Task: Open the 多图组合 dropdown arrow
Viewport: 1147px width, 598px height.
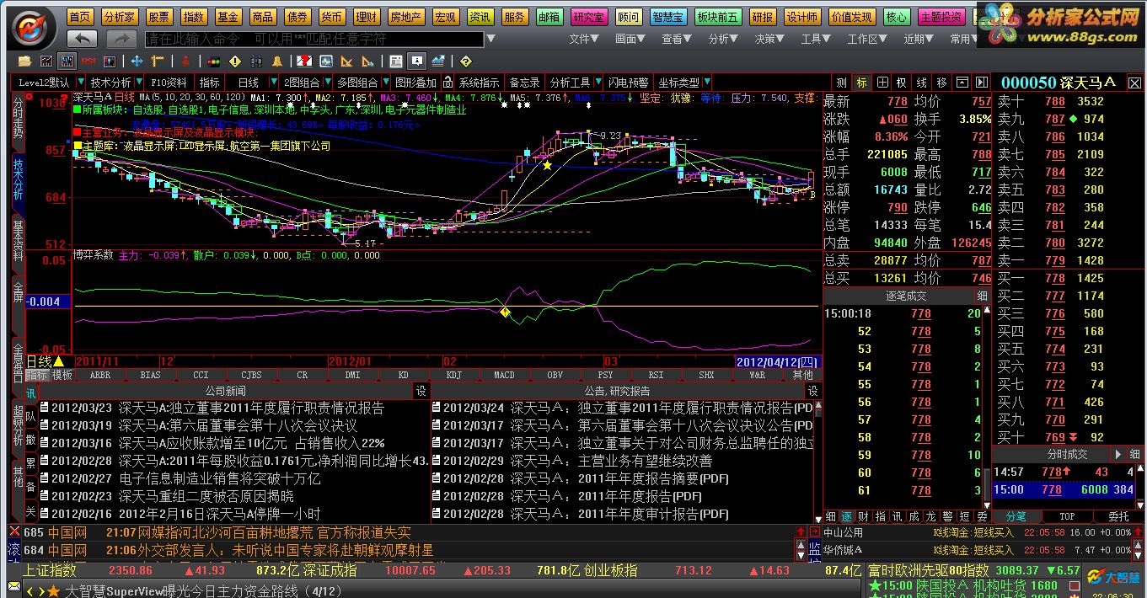Action: pyautogui.click(x=386, y=82)
